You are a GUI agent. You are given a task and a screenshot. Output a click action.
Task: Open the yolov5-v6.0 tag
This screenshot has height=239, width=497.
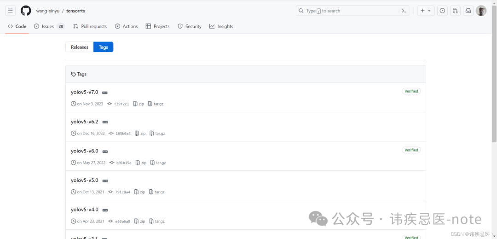[x=84, y=151]
